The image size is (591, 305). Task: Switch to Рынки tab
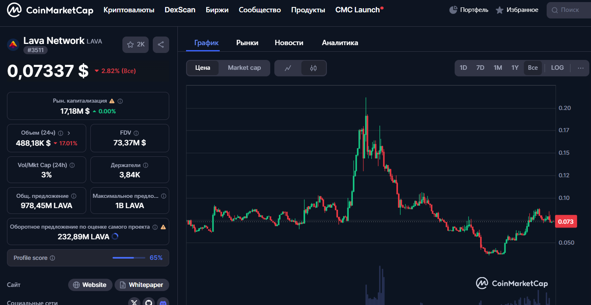(x=247, y=43)
